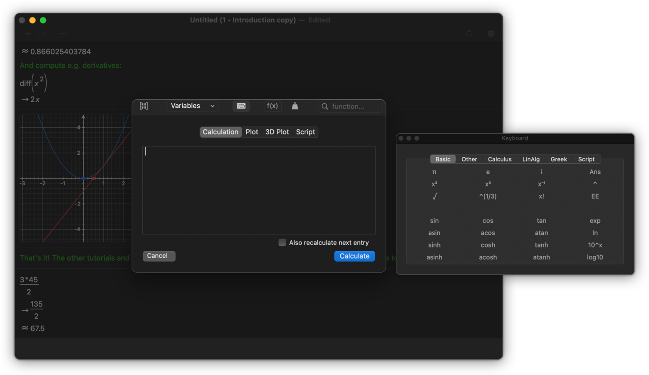
Task: Click the function search field
Action: point(354,106)
